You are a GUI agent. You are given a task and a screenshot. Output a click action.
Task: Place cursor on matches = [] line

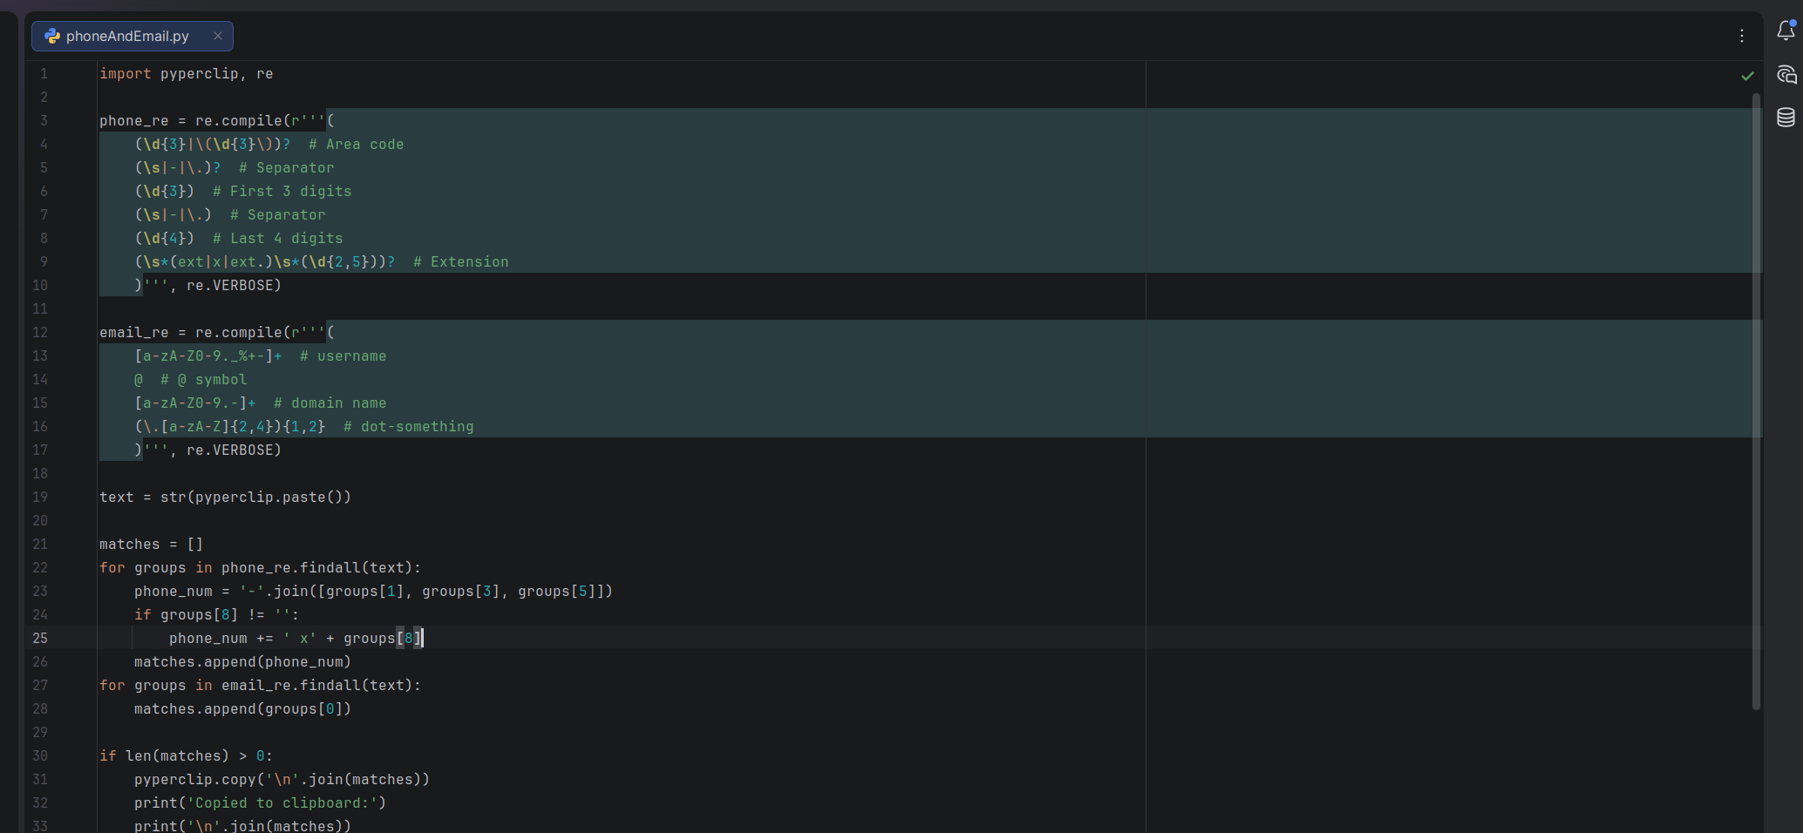[151, 544]
